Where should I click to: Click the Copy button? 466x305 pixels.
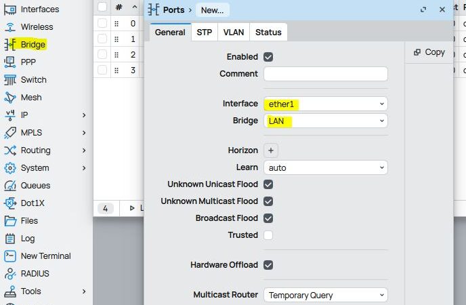[429, 52]
